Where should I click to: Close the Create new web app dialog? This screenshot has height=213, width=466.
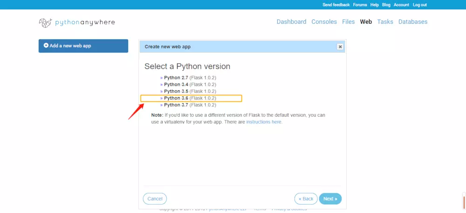coord(340,47)
